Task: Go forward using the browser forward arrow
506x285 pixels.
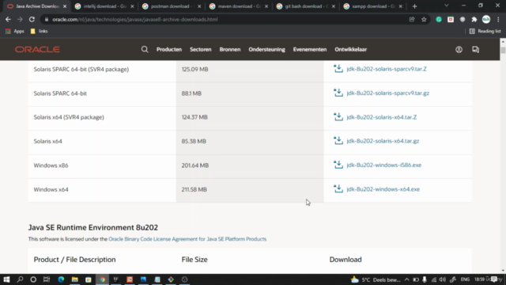Action: [x=20, y=19]
